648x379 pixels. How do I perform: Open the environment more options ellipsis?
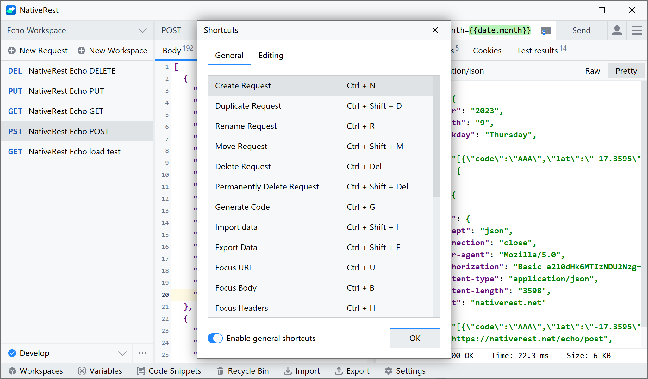click(142, 353)
